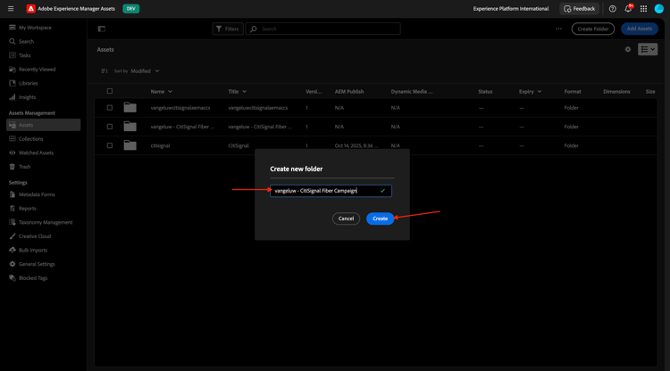Open user profile avatar

pyautogui.click(x=659, y=9)
